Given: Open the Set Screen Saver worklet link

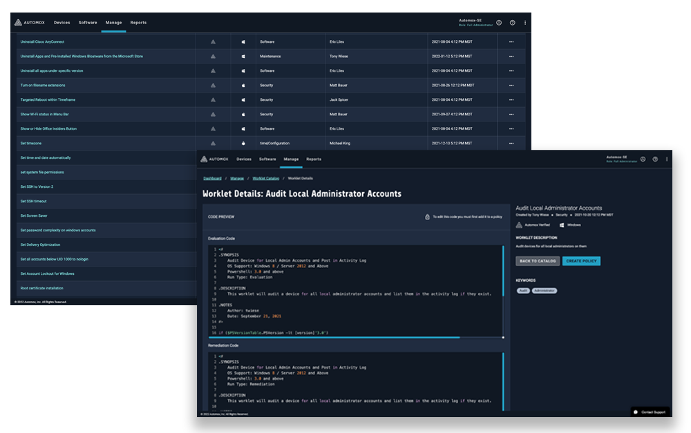Looking at the screenshot, I should click(x=34, y=216).
